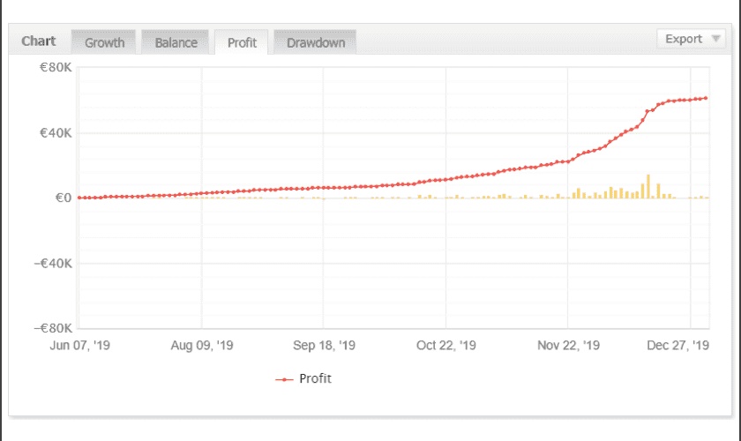Click the red line marker in legend
Screen dimensions: 741x441
284,379
